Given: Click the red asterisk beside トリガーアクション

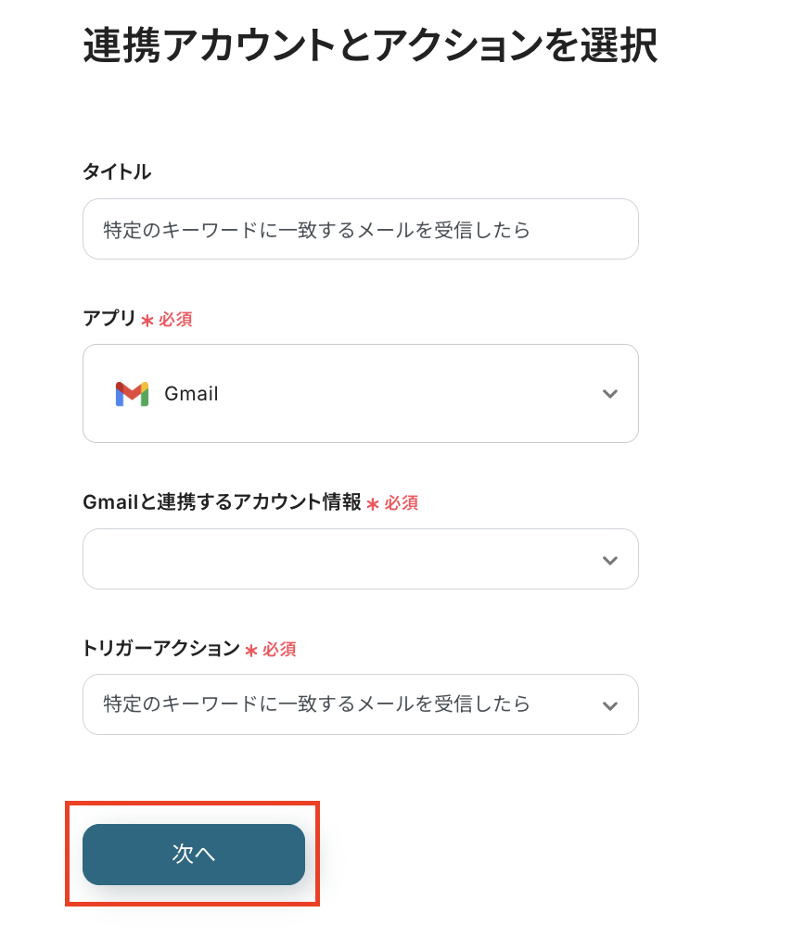Looking at the screenshot, I should [x=250, y=651].
